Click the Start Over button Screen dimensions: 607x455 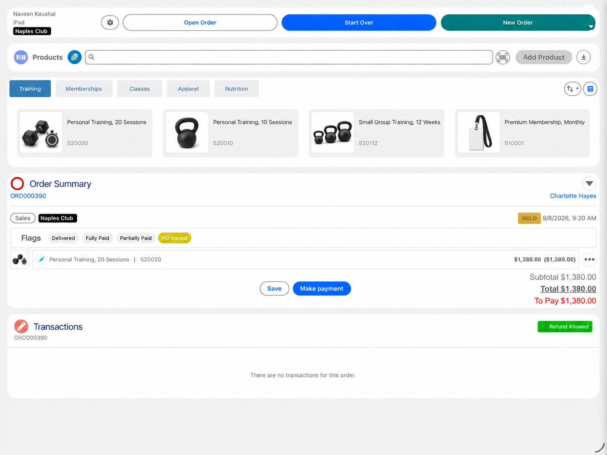359,23
